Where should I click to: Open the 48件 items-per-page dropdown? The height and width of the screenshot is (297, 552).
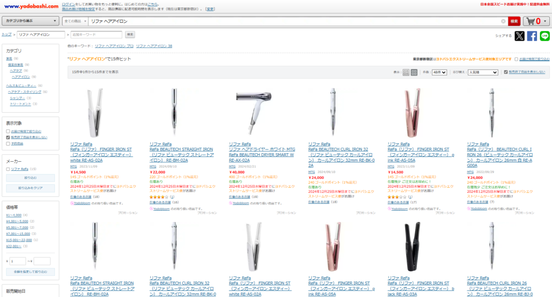tap(439, 72)
